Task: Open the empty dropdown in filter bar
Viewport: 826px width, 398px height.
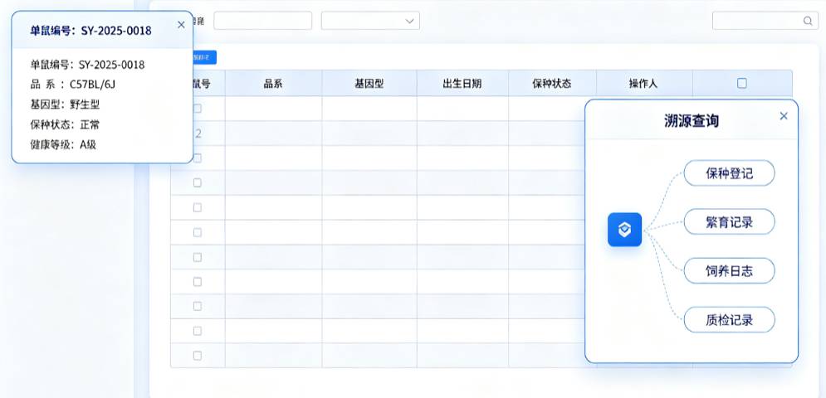Action: click(x=370, y=21)
